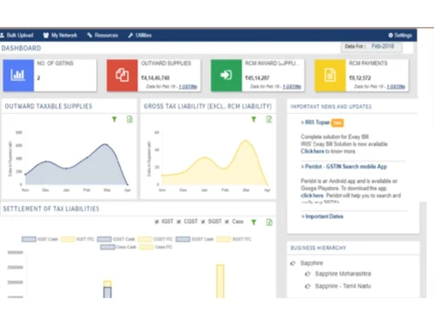Click the tall yellow bar in settlement chart
Viewport: 434px width, 326px height.
point(220,281)
